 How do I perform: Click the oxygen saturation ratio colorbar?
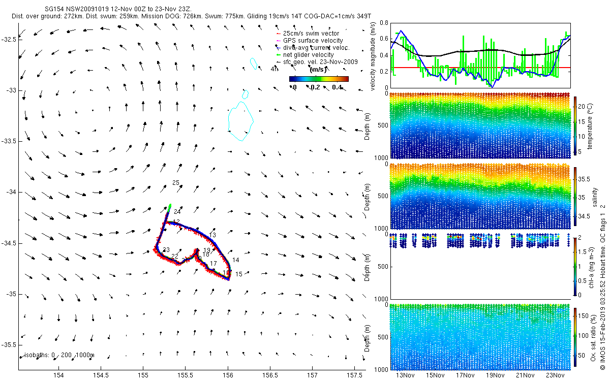(575, 337)
